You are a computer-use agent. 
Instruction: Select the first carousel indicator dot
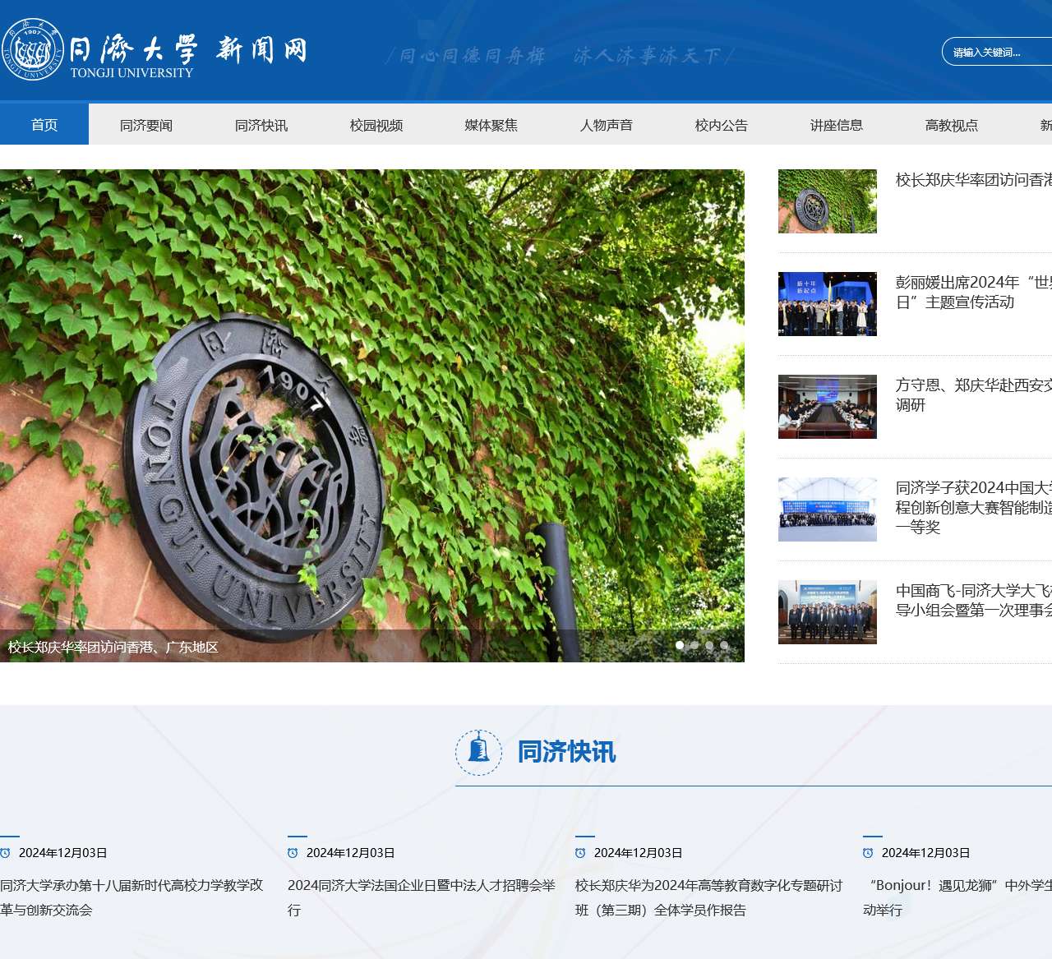pyautogui.click(x=680, y=645)
